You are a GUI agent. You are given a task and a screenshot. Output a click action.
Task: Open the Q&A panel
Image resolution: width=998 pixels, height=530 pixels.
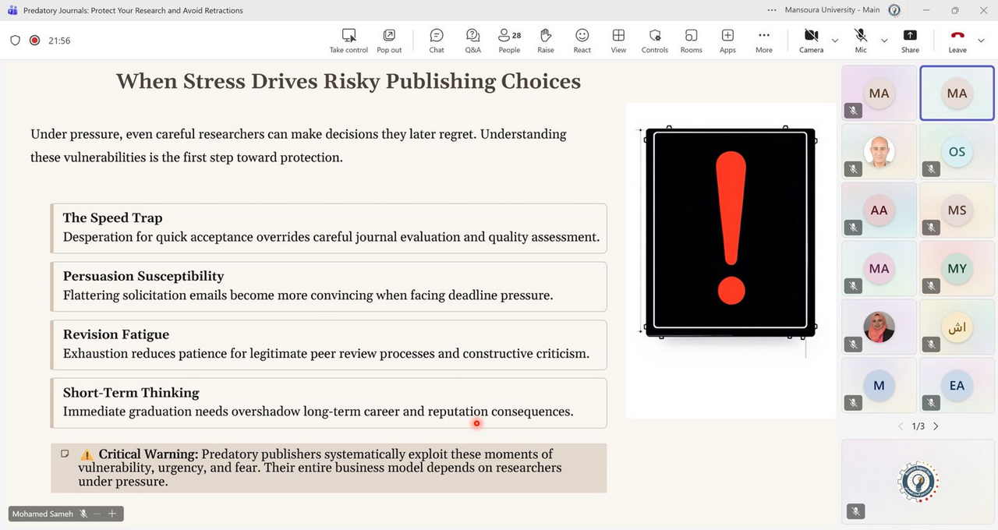472,41
